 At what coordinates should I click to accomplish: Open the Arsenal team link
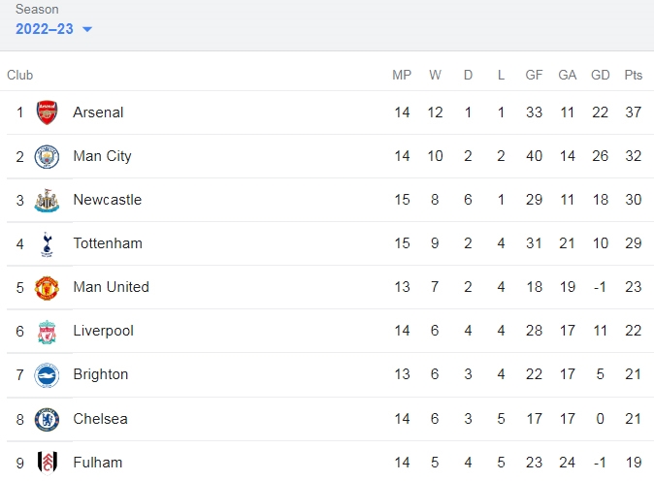click(98, 112)
